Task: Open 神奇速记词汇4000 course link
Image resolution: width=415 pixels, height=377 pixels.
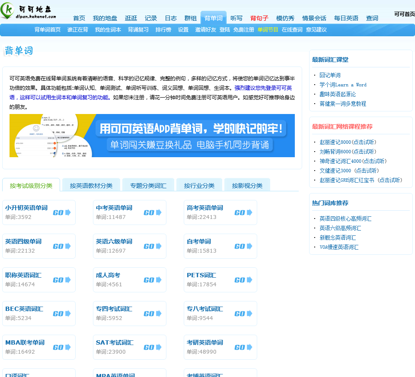Action: [x=353, y=161]
